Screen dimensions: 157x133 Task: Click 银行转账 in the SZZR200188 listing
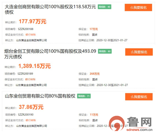[x=31, y=35]
